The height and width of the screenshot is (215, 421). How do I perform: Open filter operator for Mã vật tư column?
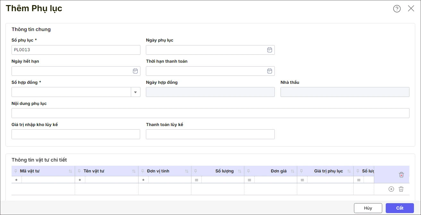click(16, 180)
